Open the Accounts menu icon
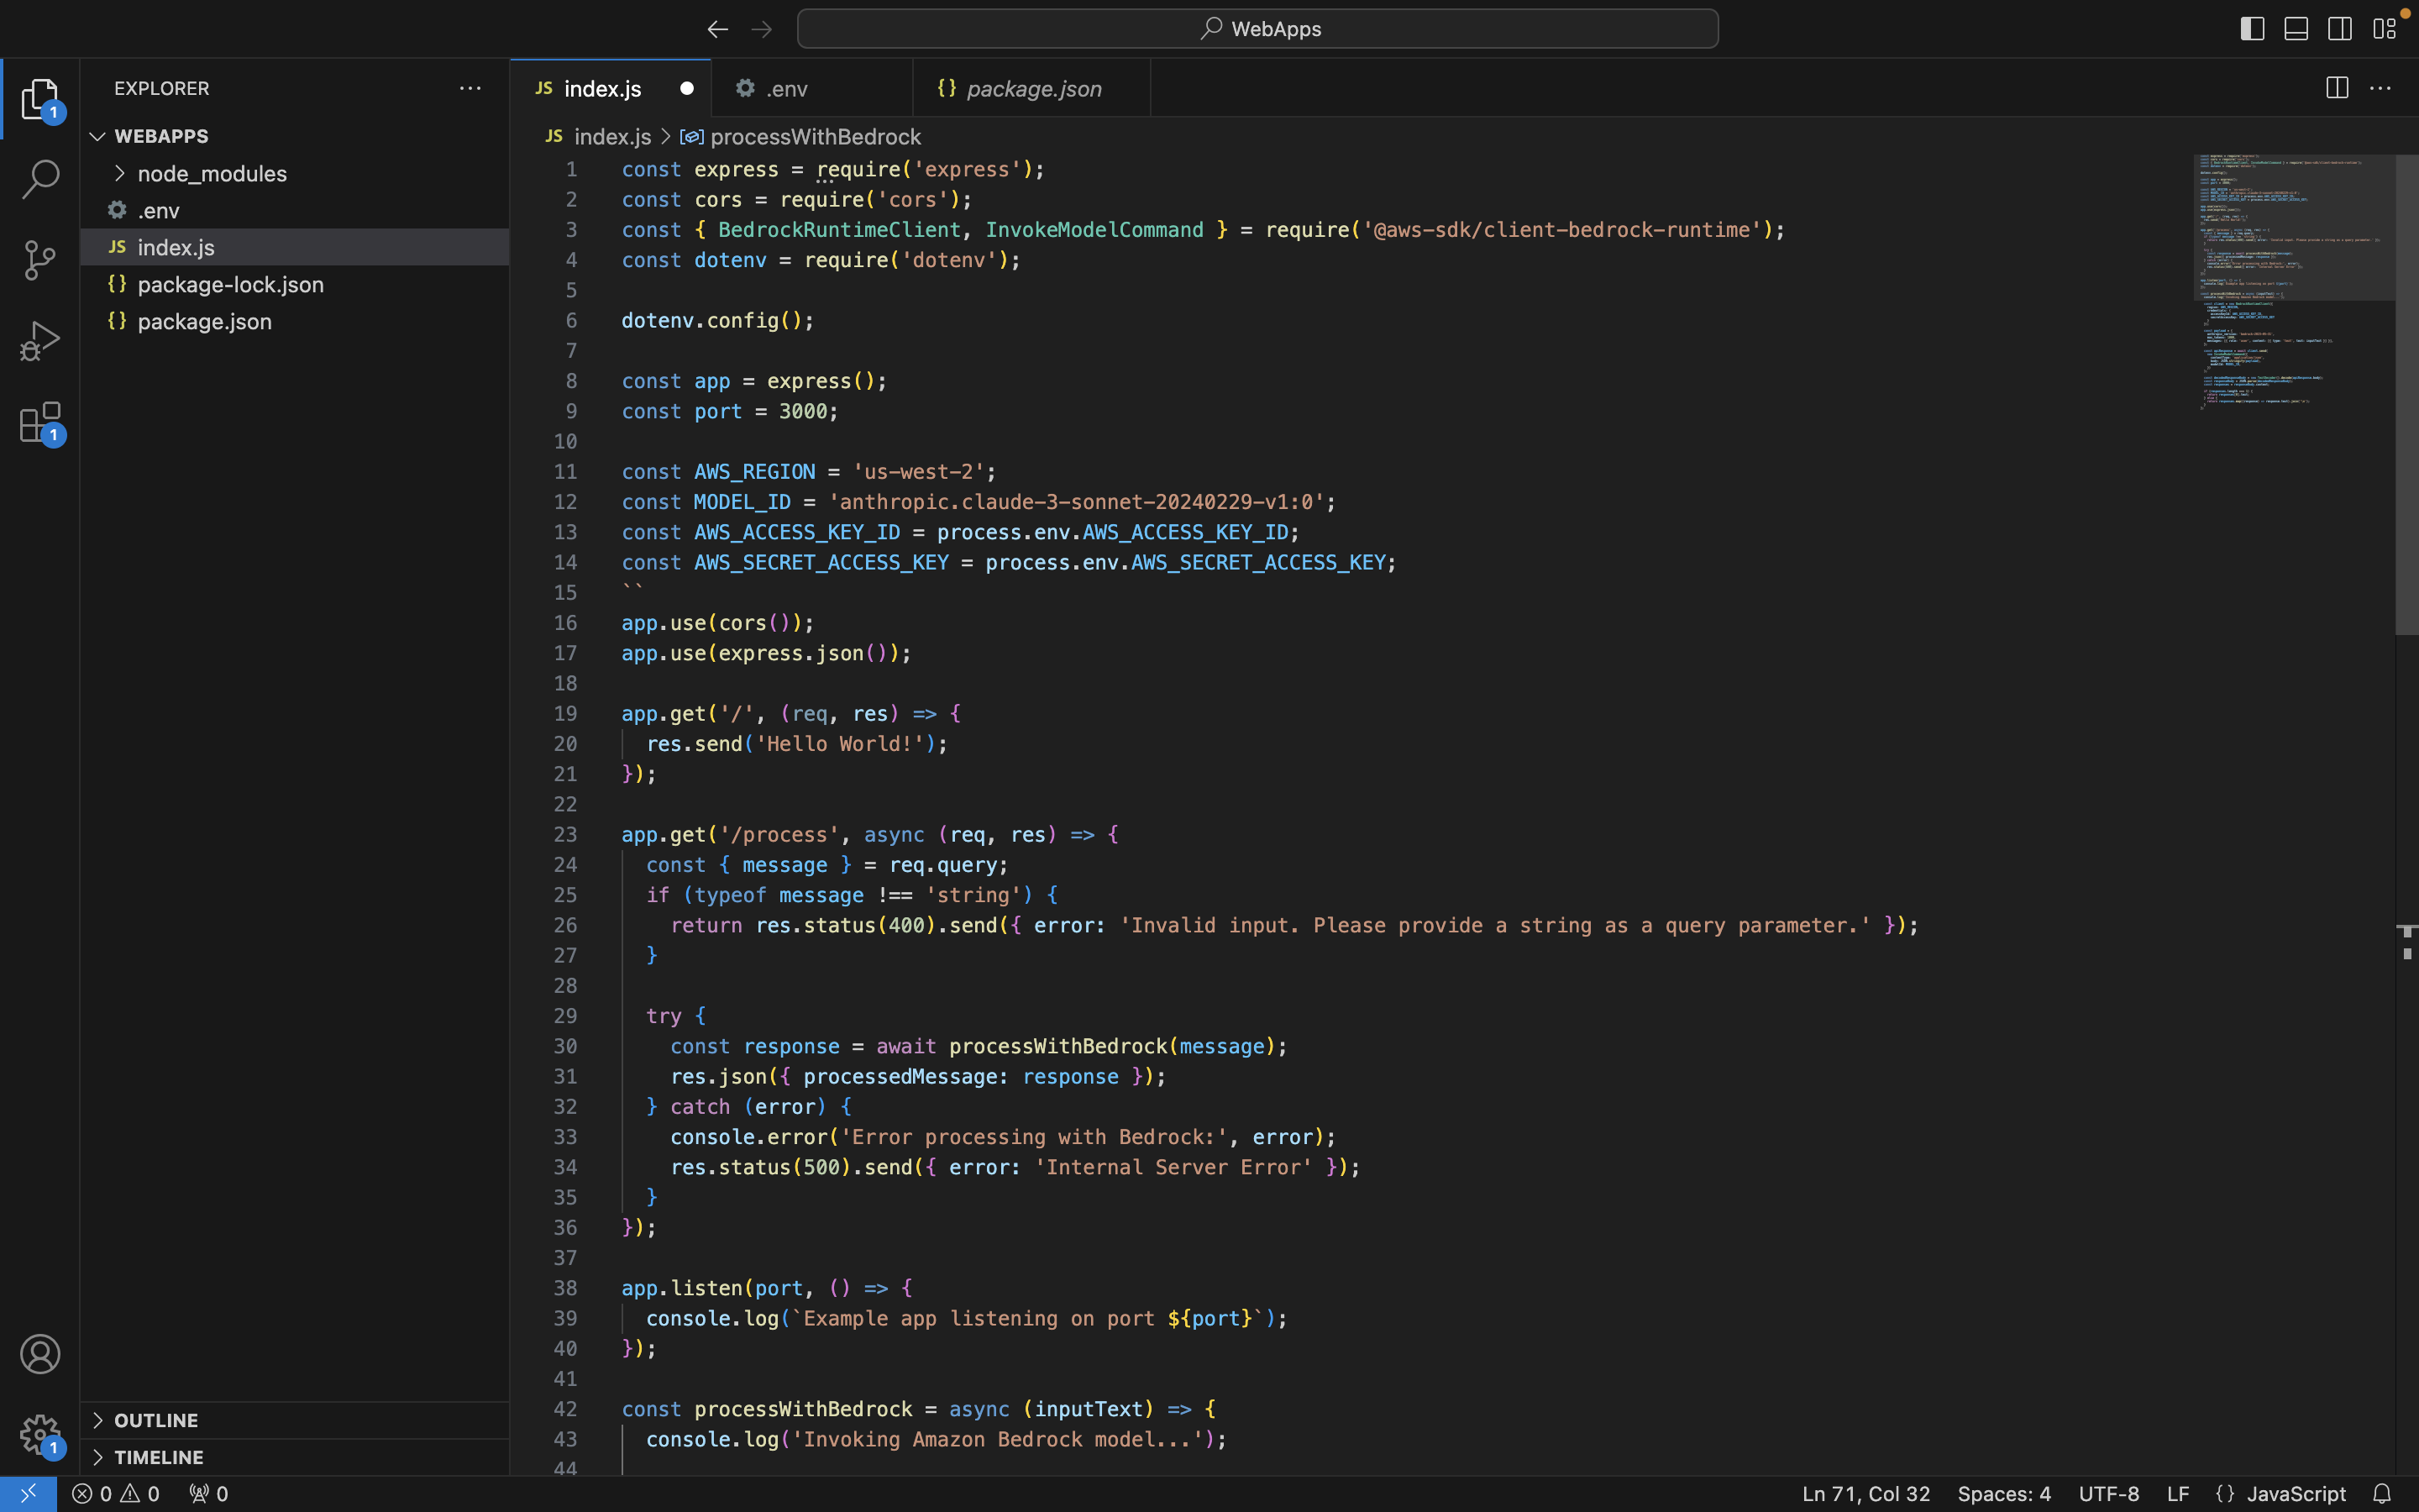Screen dimensions: 2419x1512 click(40, 1354)
